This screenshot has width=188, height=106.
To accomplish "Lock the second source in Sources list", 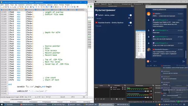I will tap(125, 89).
